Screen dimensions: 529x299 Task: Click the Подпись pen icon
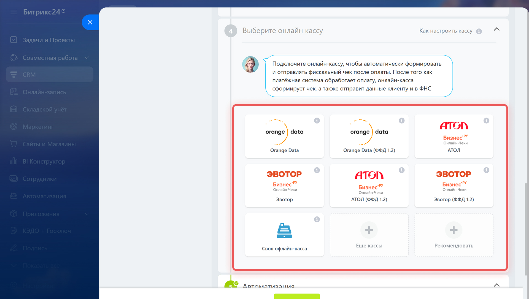click(x=14, y=248)
